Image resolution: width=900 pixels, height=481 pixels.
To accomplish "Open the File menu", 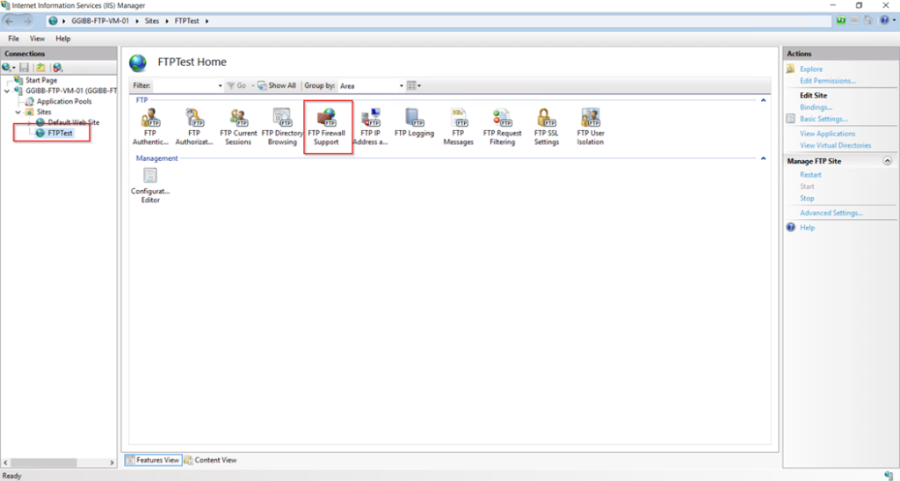I will click(13, 39).
